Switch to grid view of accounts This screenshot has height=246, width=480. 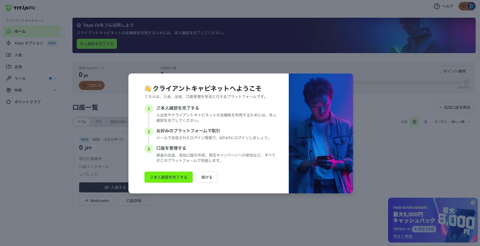(x=415, y=122)
